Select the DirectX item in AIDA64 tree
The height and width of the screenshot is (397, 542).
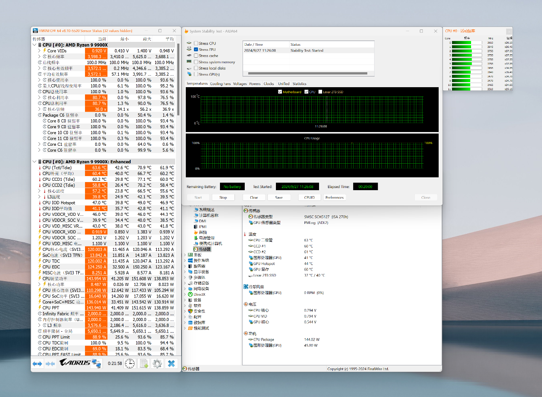[199, 294]
